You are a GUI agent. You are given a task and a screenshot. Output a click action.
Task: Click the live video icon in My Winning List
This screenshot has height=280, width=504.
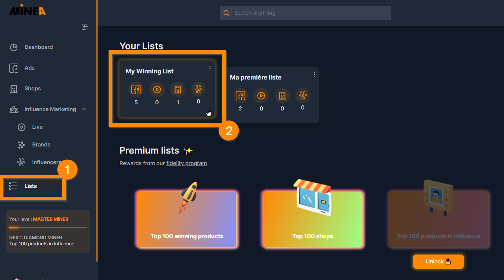[157, 90]
